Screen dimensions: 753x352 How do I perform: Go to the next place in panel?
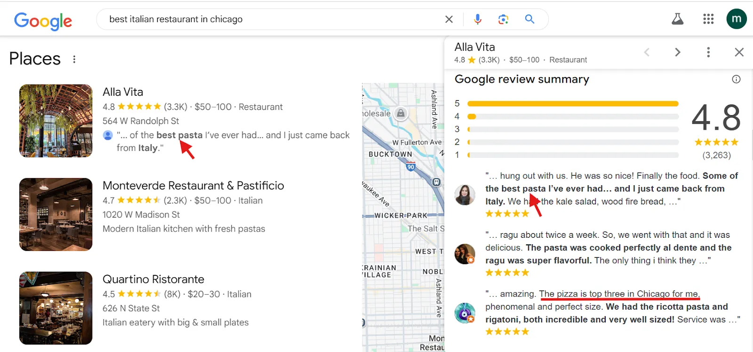tap(678, 52)
